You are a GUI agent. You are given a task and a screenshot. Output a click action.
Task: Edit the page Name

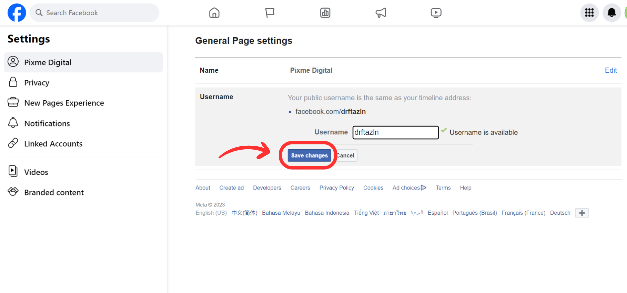[x=610, y=70]
